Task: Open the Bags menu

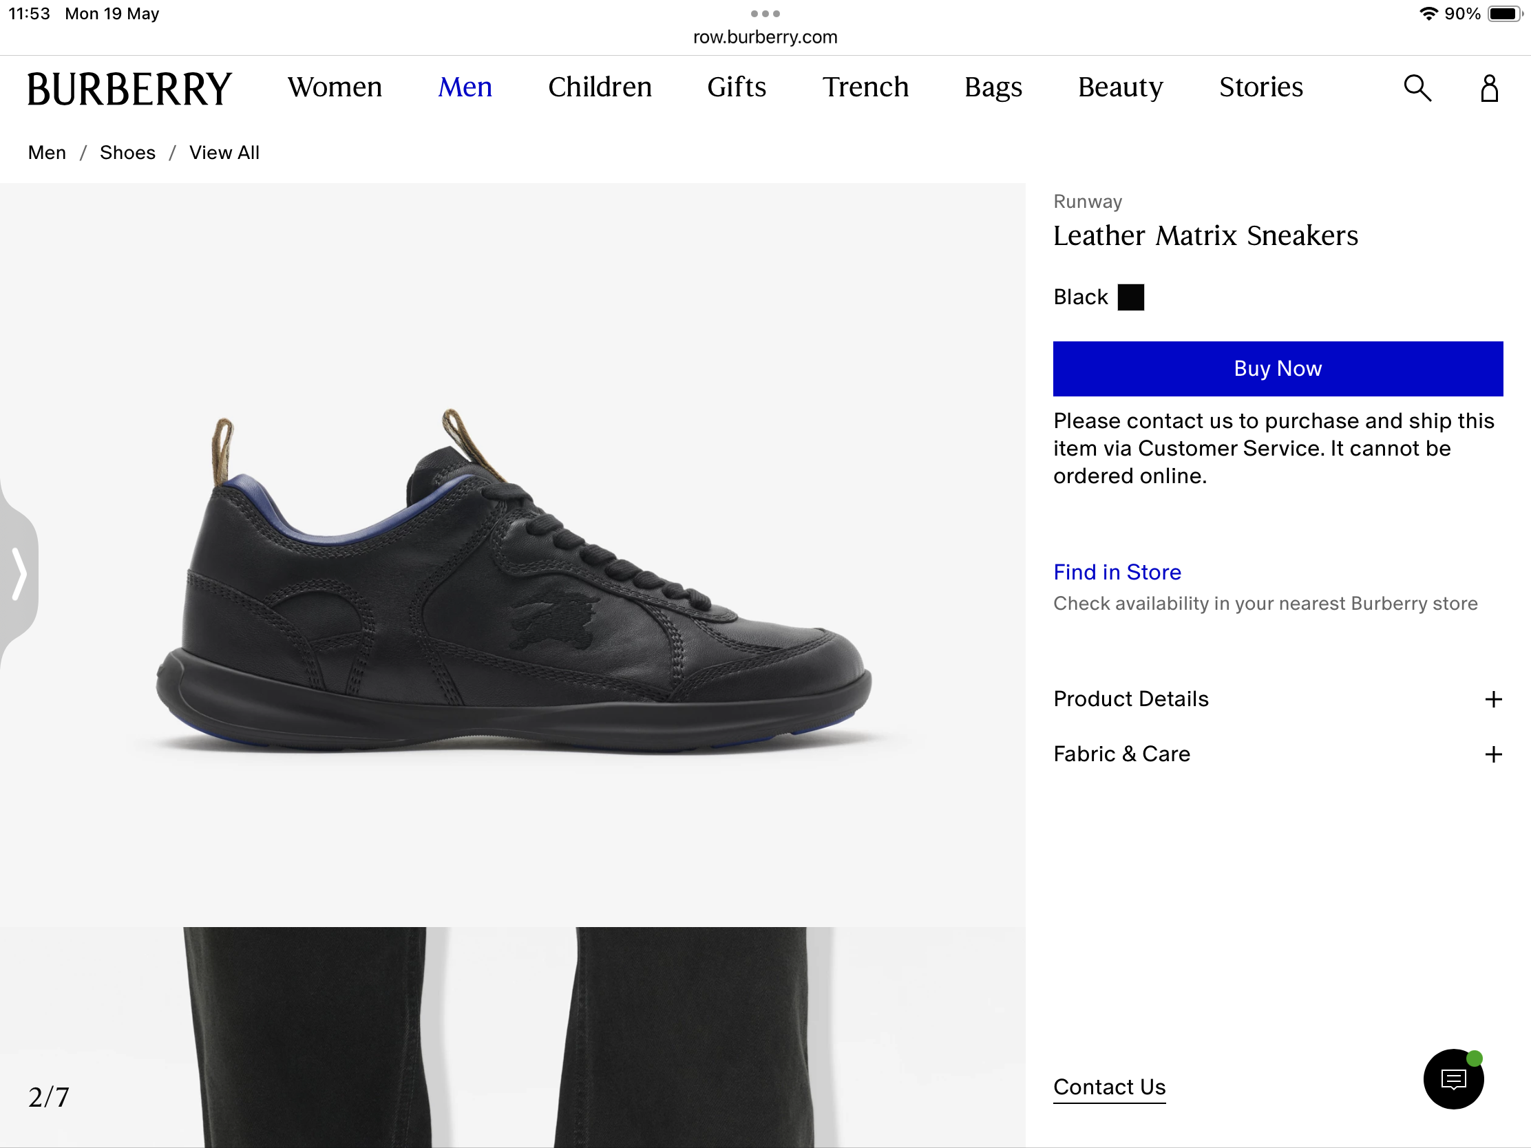Action: [x=993, y=87]
